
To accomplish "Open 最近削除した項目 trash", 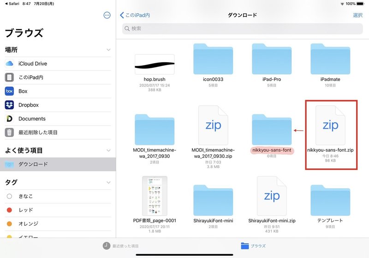I will (x=58, y=132).
